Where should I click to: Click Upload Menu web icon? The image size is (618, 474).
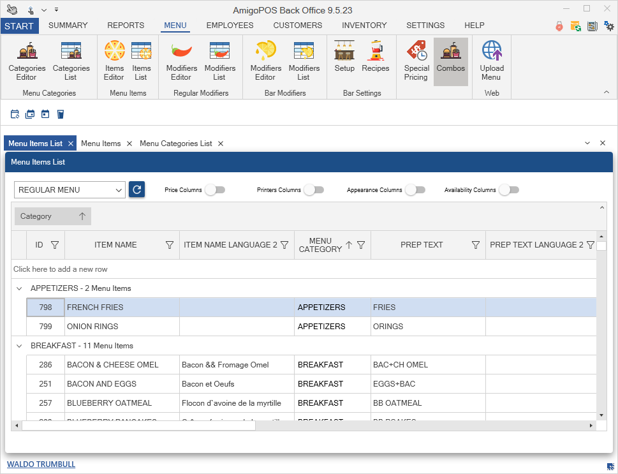pyautogui.click(x=491, y=61)
